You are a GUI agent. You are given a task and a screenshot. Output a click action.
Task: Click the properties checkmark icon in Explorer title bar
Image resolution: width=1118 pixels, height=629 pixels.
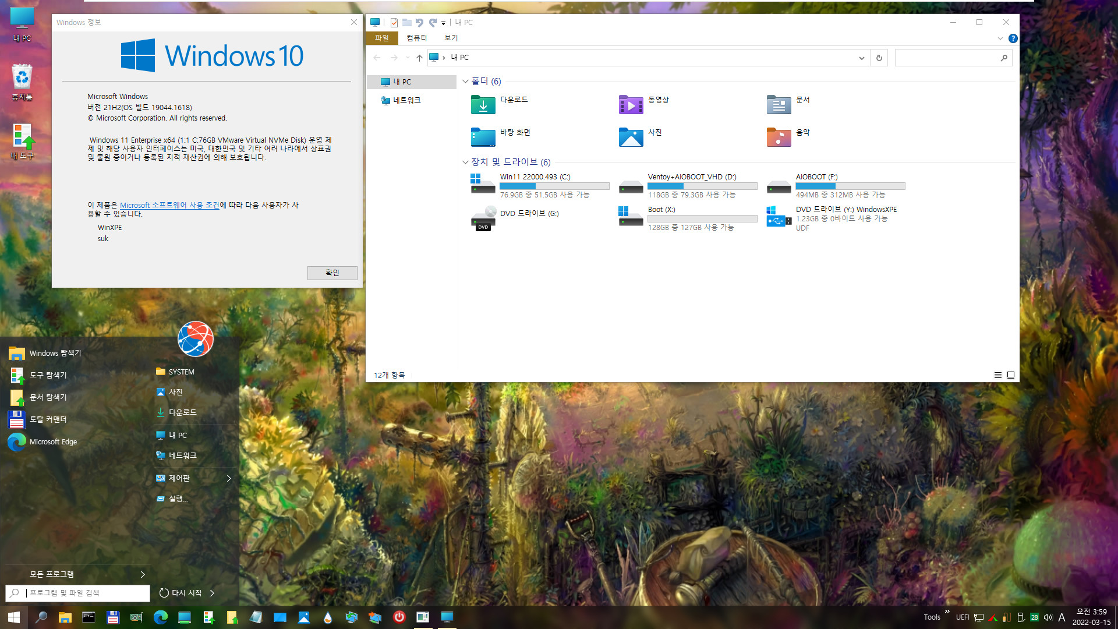pyautogui.click(x=394, y=23)
